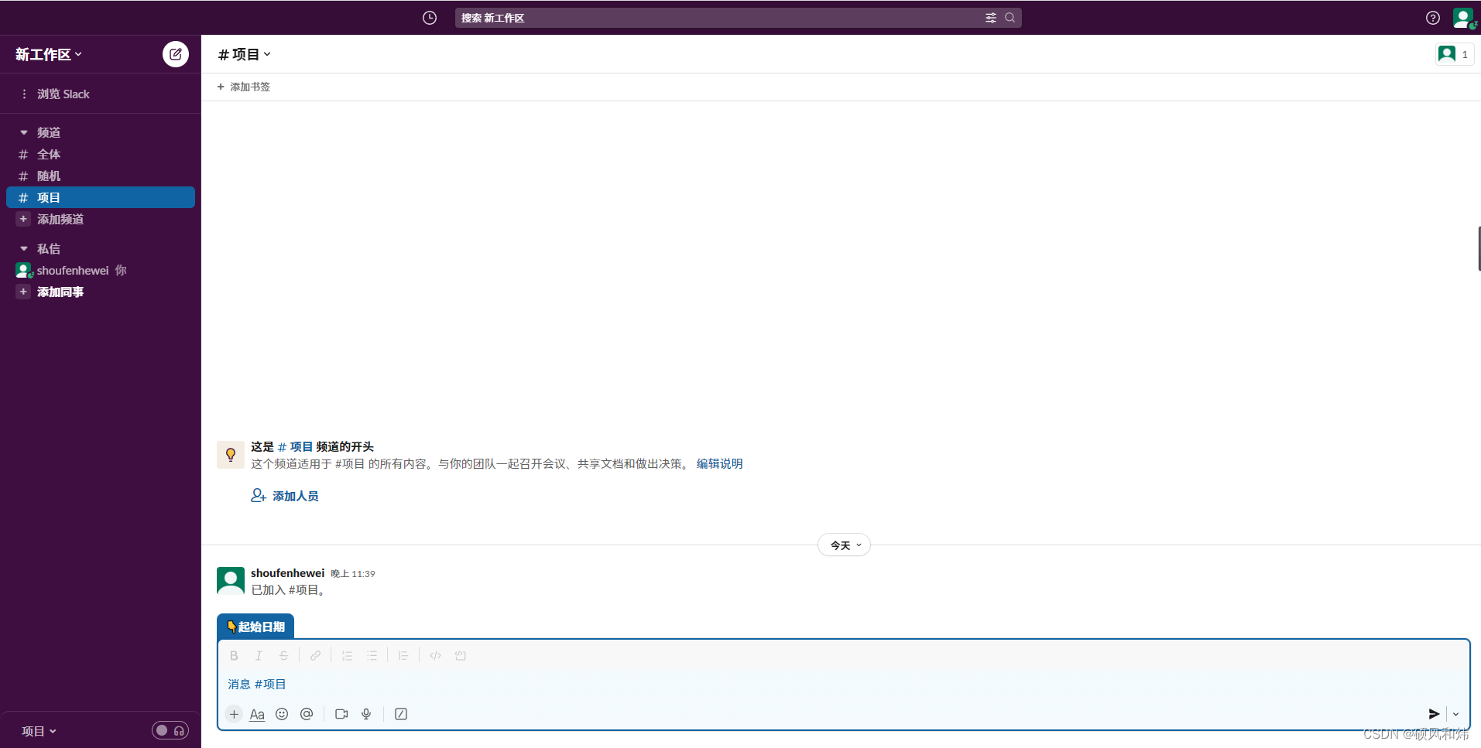Record a video clip
The width and height of the screenshot is (1481, 748).
(341, 714)
